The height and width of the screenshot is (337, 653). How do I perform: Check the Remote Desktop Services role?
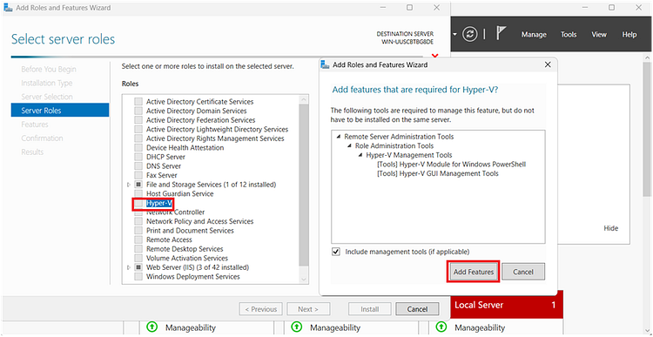point(138,249)
